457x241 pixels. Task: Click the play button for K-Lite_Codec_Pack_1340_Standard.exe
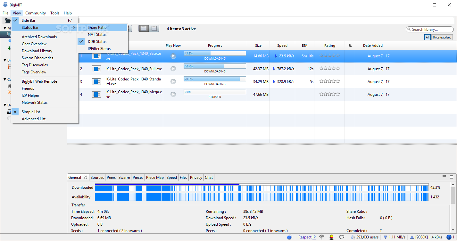click(173, 81)
